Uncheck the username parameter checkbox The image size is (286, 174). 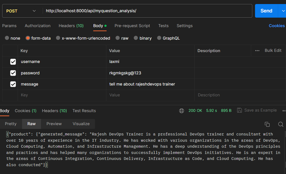[13, 62]
